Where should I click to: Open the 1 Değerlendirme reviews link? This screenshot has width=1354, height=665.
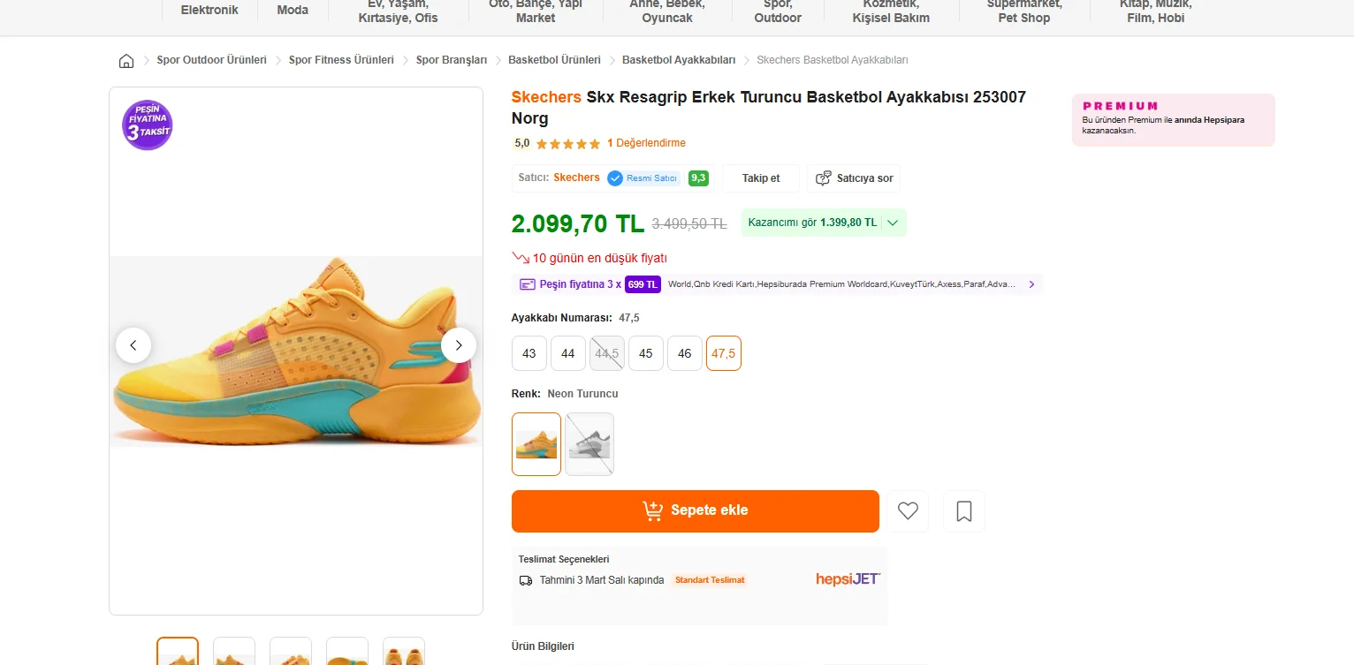click(x=646, y=143)
